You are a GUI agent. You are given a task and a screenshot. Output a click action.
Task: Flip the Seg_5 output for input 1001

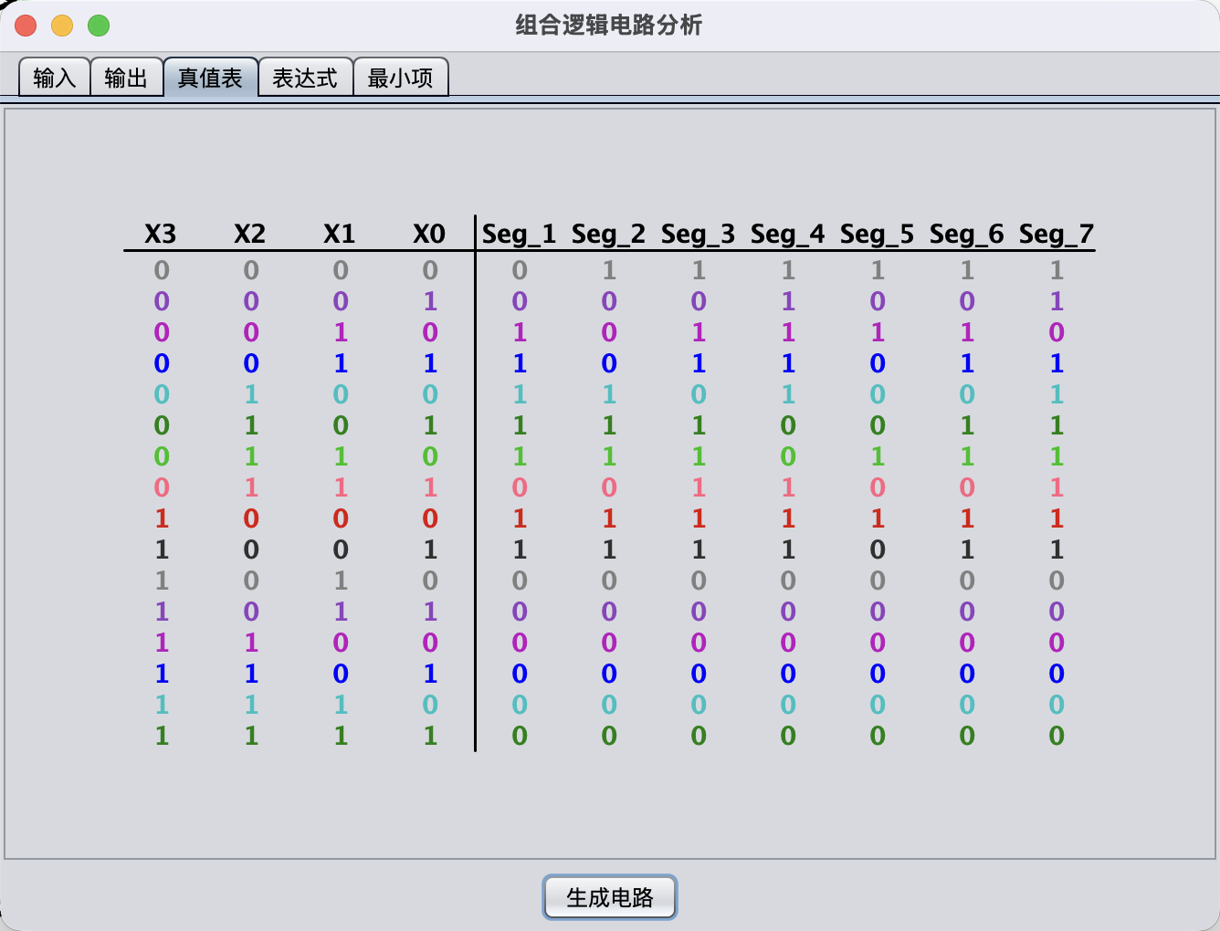click(878, 549)
